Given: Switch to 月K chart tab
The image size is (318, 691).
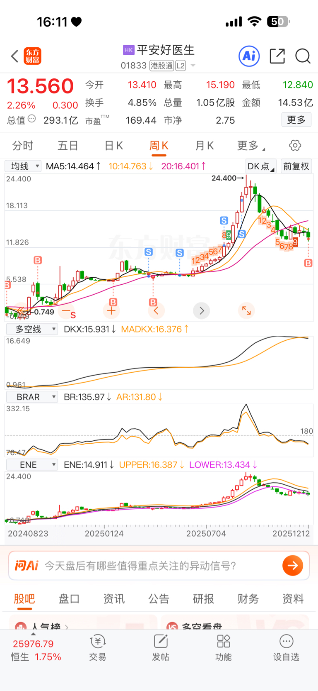Looking at the screenshot, I should coord(205,146).
